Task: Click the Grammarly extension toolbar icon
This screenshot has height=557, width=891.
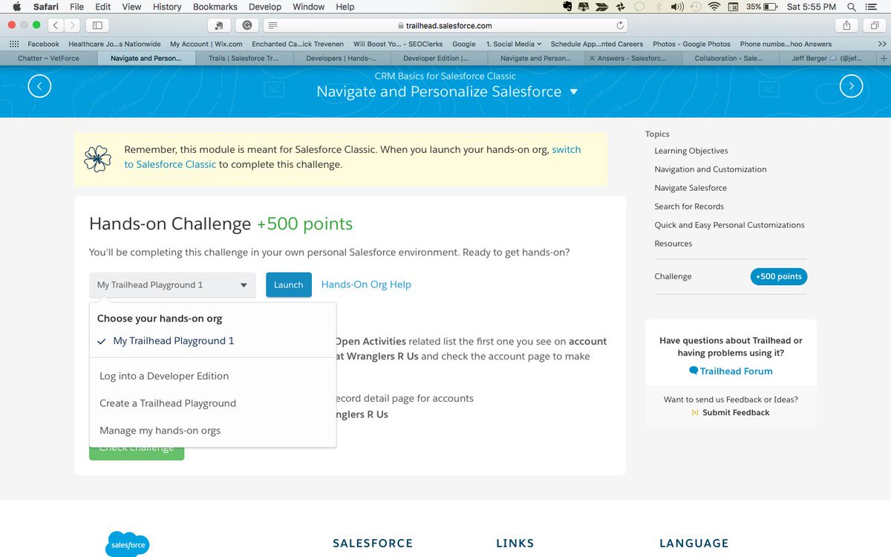Action: click(x=247, y=25)
